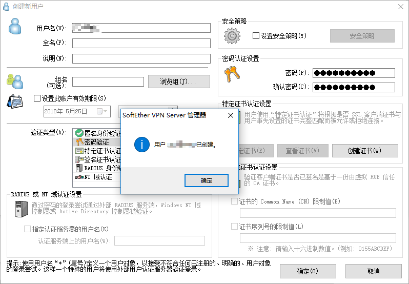Check 证书的 Common Name 限制值 option
The width and height of the screenshot is (409, 284).
click(x=235, y=201)
